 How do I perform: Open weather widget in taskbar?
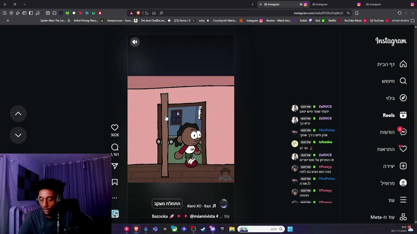coord(401,229)
